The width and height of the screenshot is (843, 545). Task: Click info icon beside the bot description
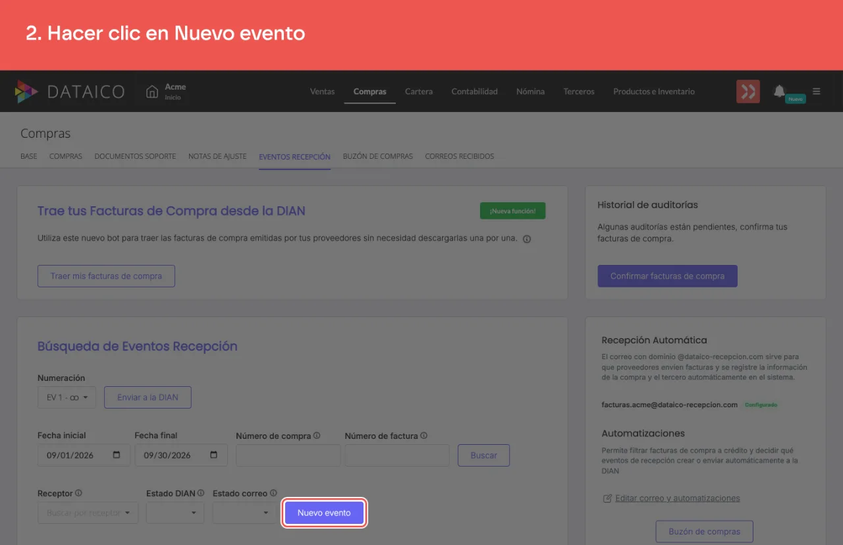click(x=527, y=239)
